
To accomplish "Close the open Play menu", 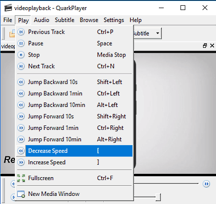I will coord(23,20).
